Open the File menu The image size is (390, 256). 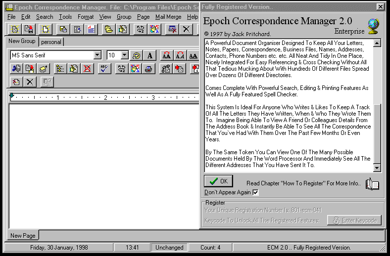[11, 17]
